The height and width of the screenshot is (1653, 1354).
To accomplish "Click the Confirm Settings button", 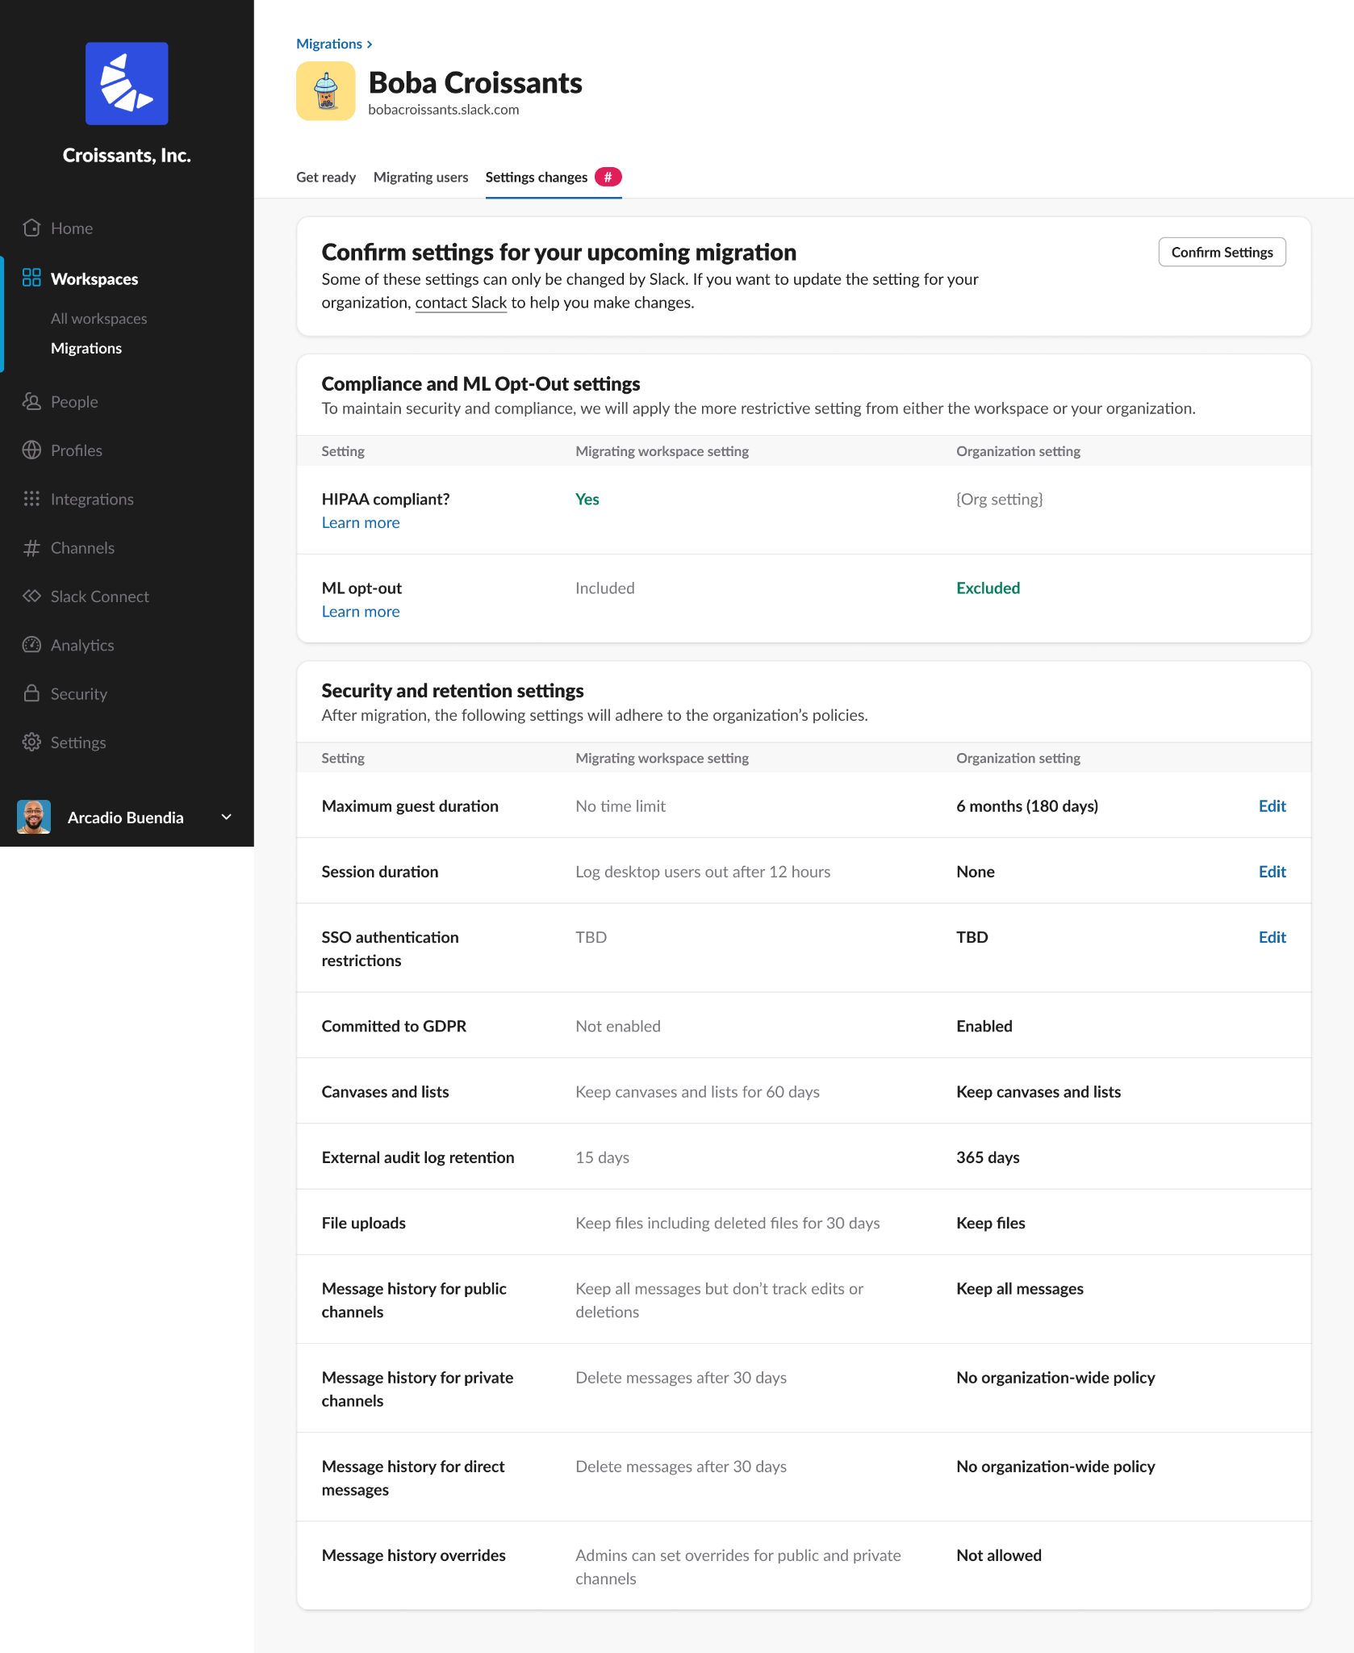I will [x=1222, y=252].
